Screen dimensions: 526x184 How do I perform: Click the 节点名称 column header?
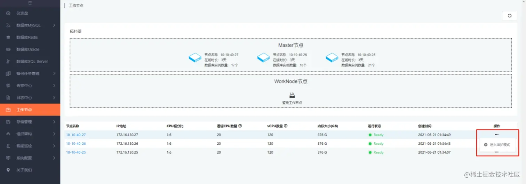(x=73, y=126)
